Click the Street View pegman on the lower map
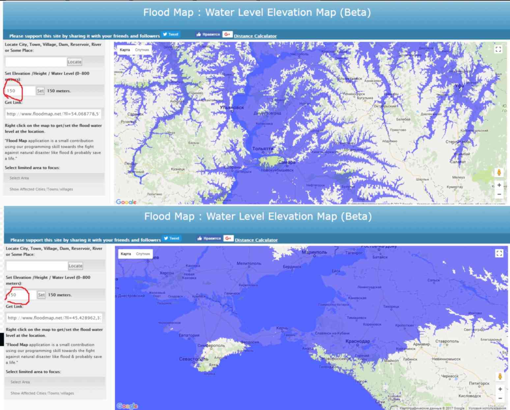 [500, 376]
